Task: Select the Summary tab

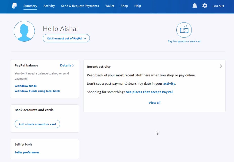Action: (30, 6)
